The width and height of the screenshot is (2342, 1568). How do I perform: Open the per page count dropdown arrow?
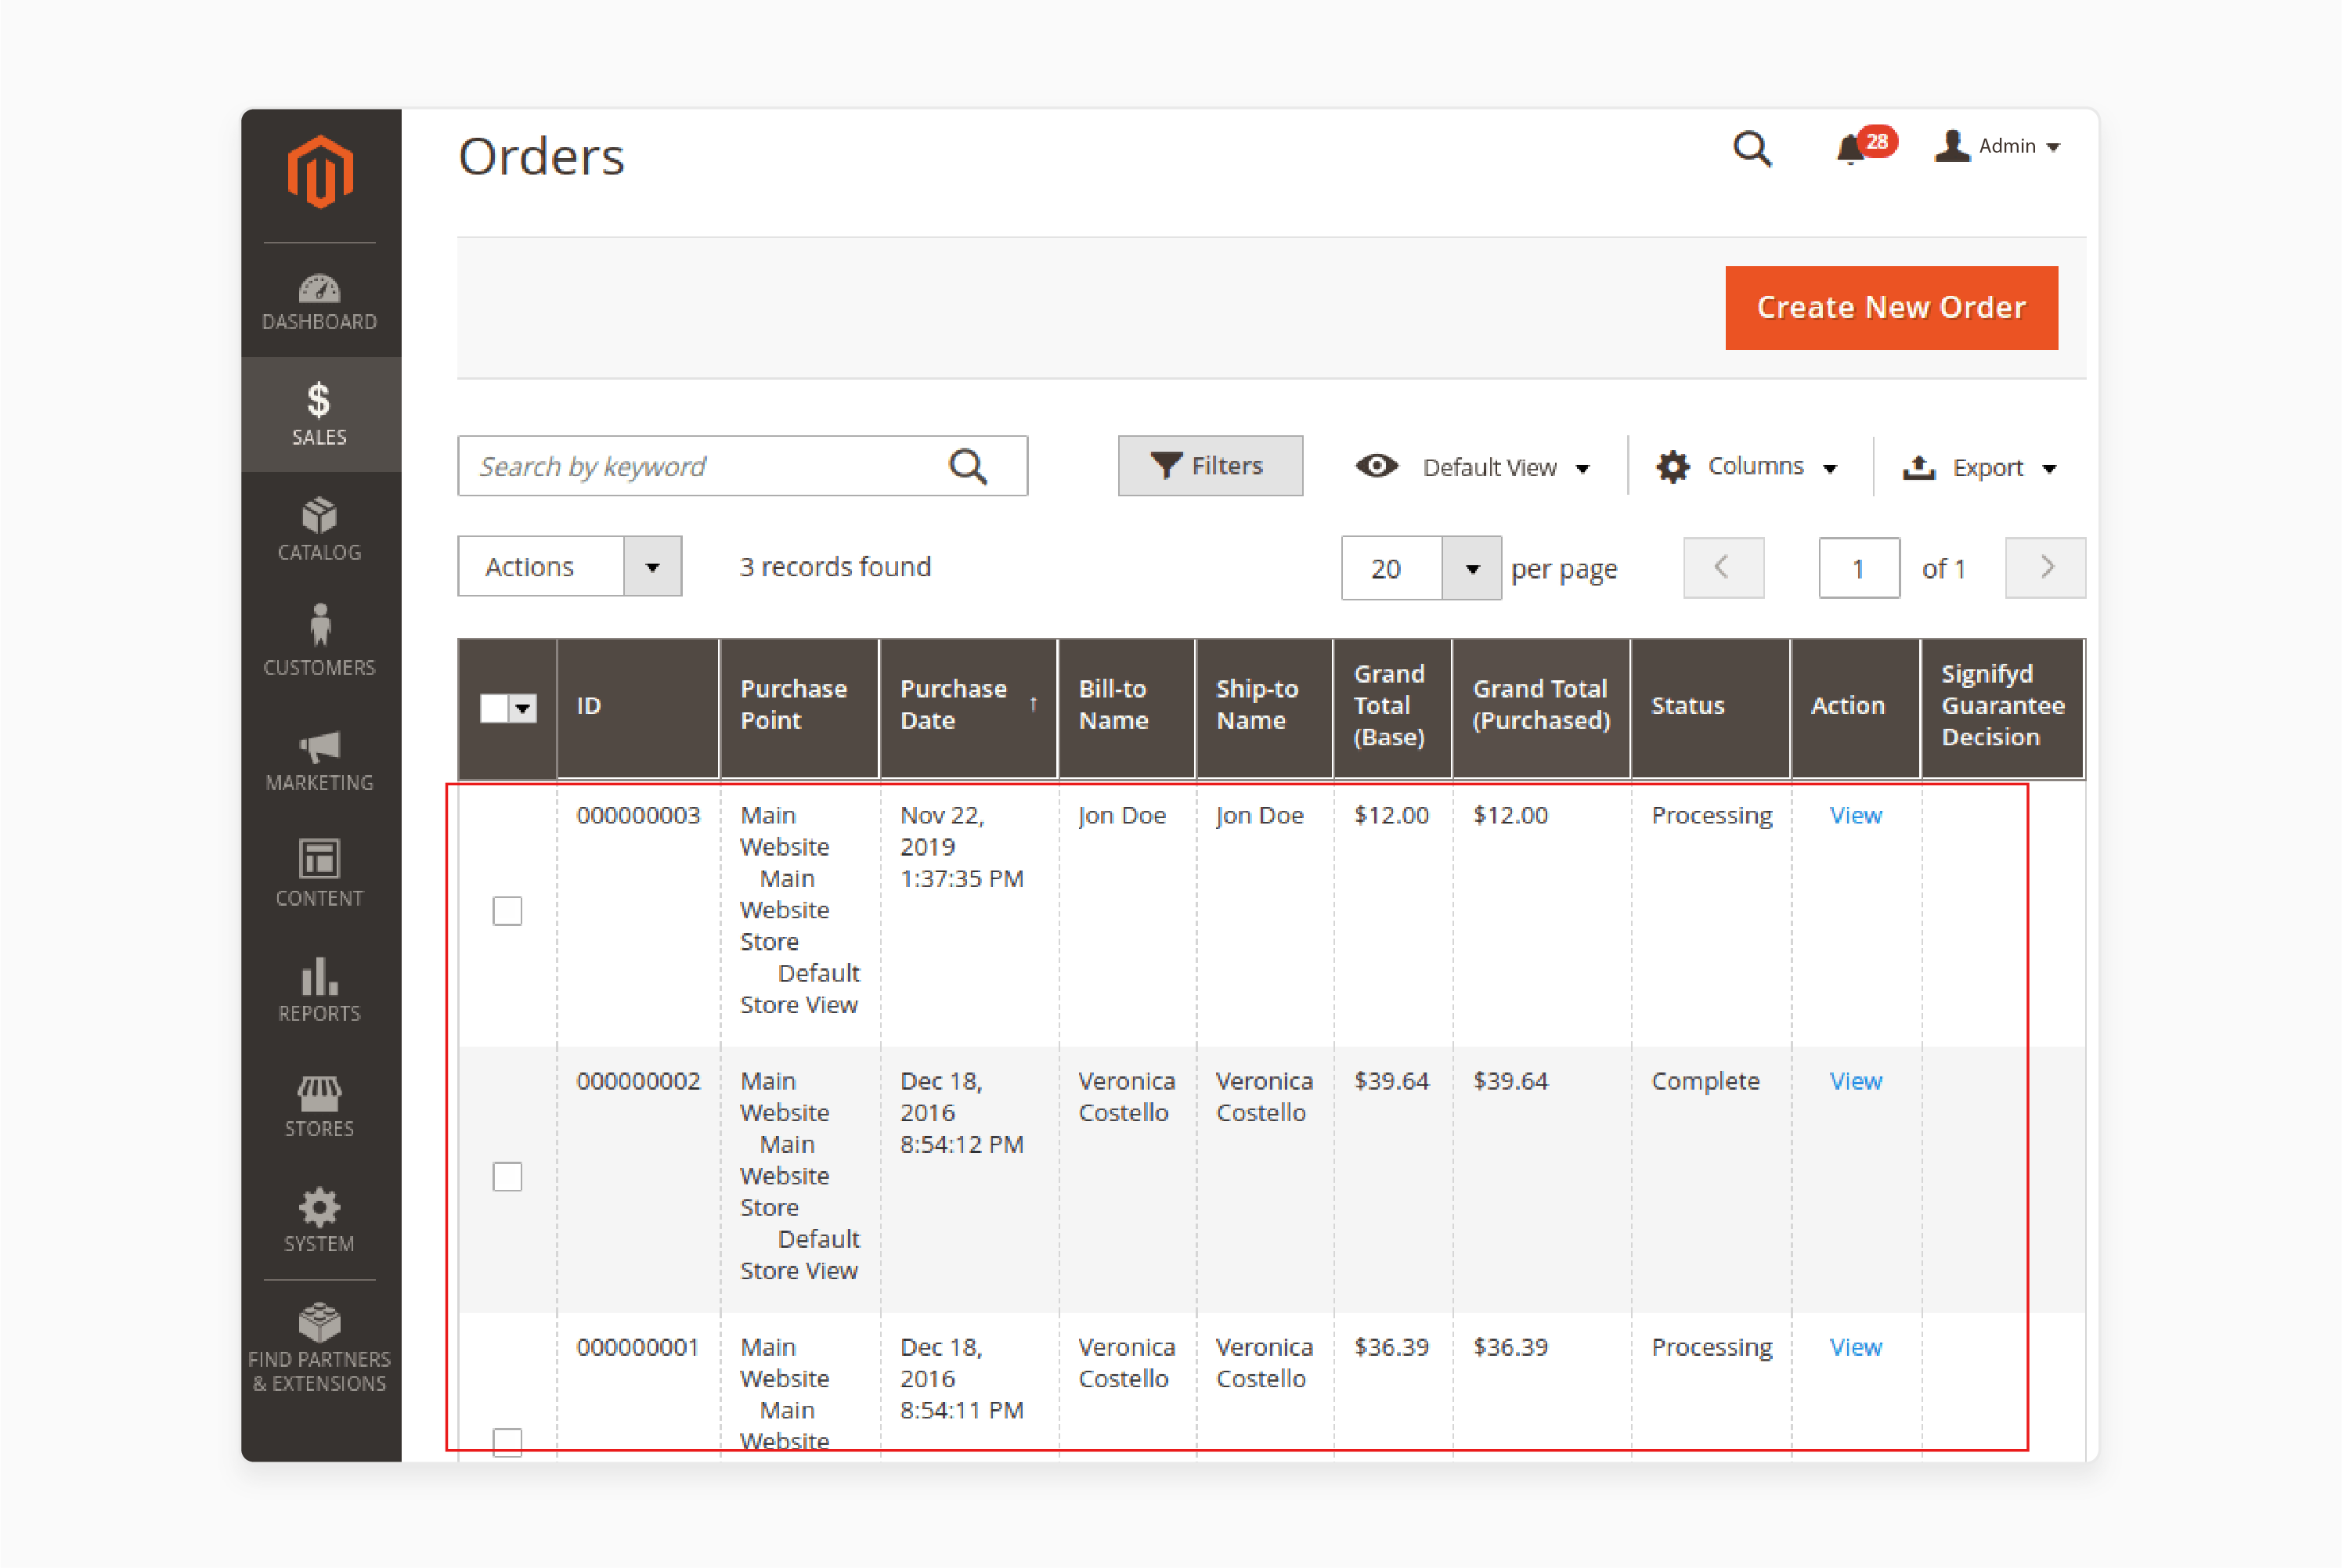click(1472, 568)
